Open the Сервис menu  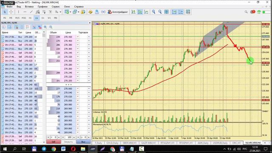(56, 7)
